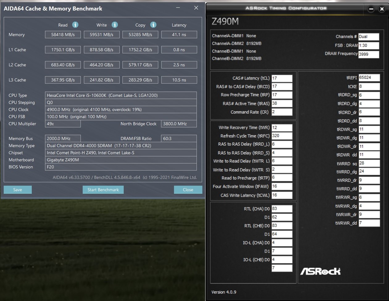389x301 pixels.
Task: Click the tRDRD_dd field
Action: [x=369, y=121]
